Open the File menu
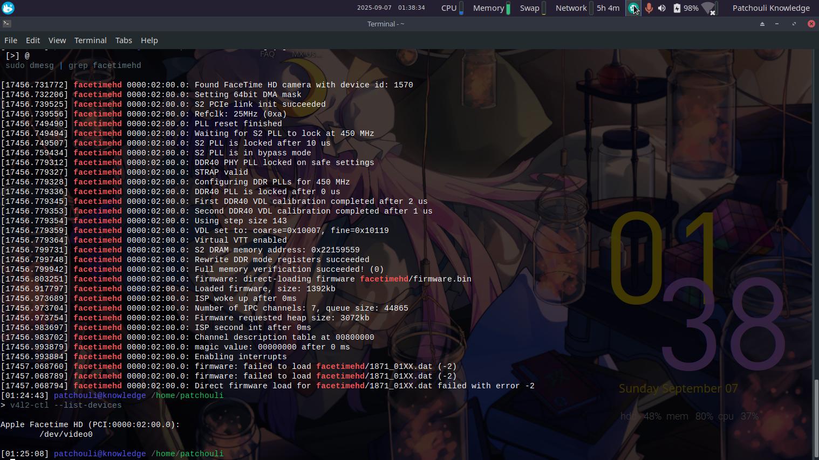819x460 pixels. point(11,40)
